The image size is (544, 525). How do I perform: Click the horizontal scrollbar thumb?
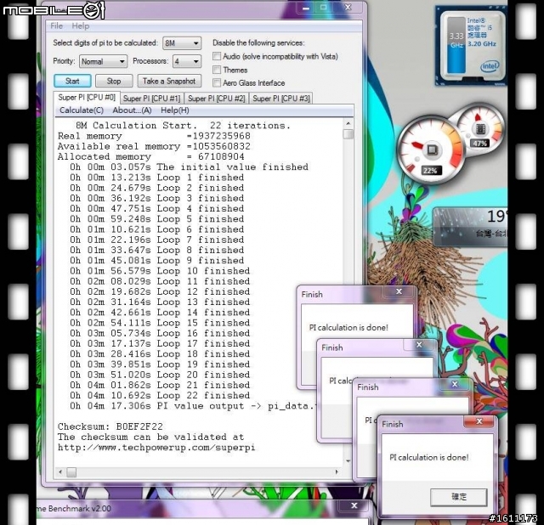click(x=71, y=472)
